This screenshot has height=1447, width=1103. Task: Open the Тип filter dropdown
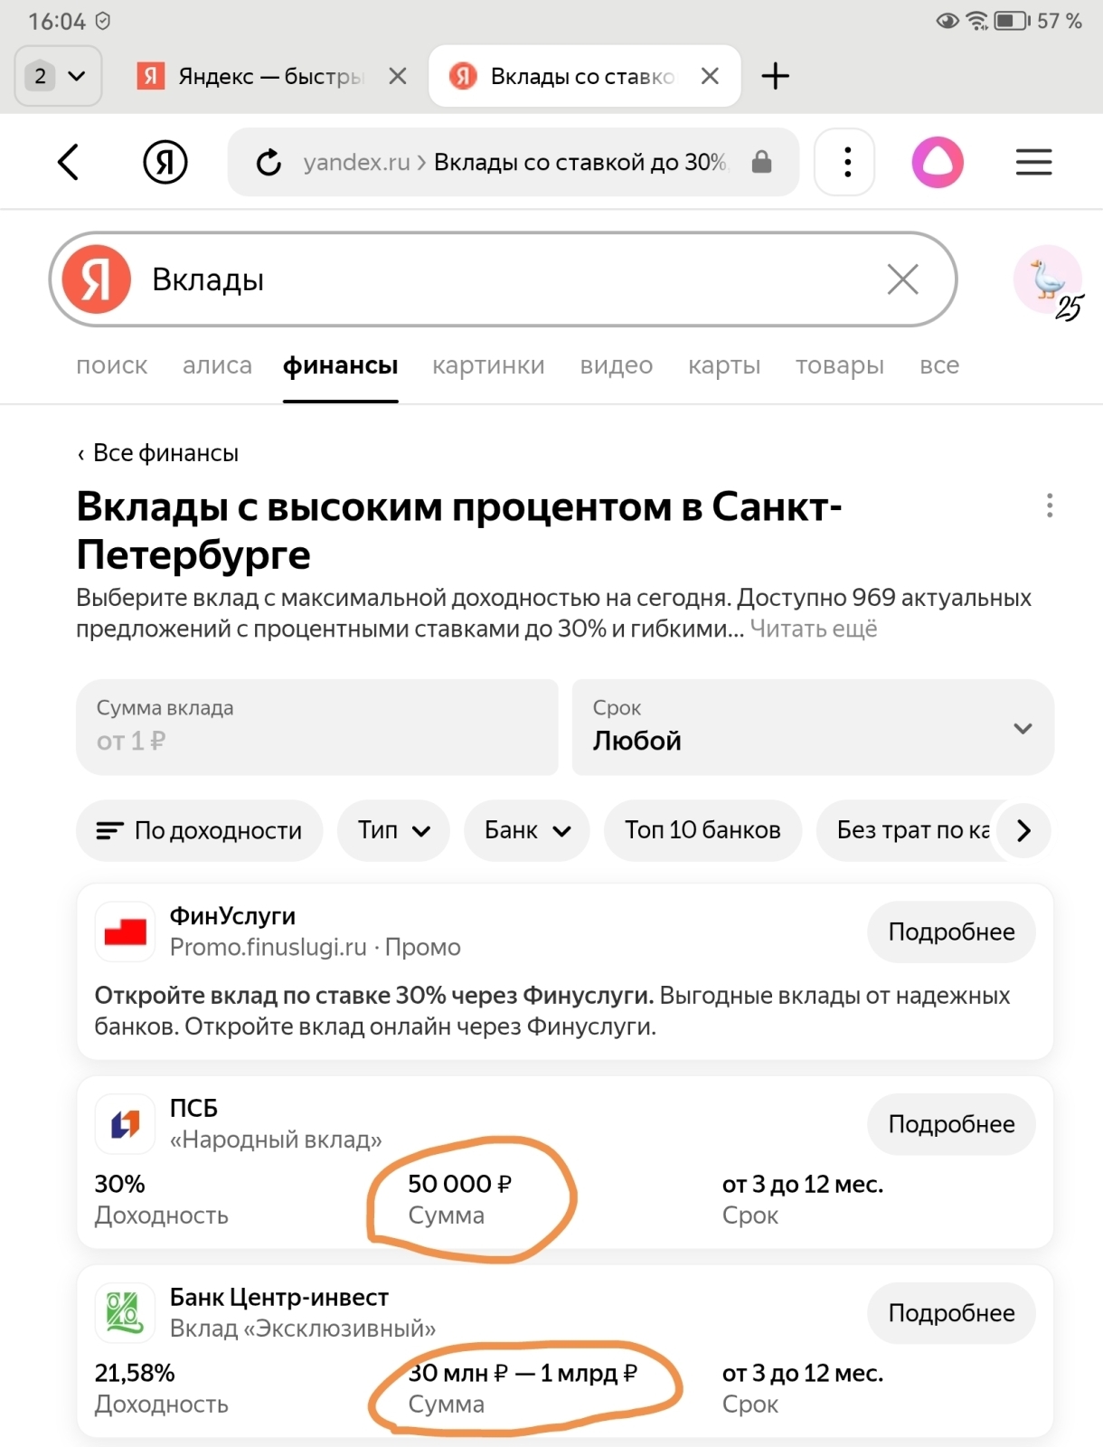[393, 830]
